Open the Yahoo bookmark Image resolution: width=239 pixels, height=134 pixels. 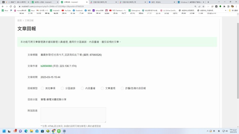click(98, 11)
